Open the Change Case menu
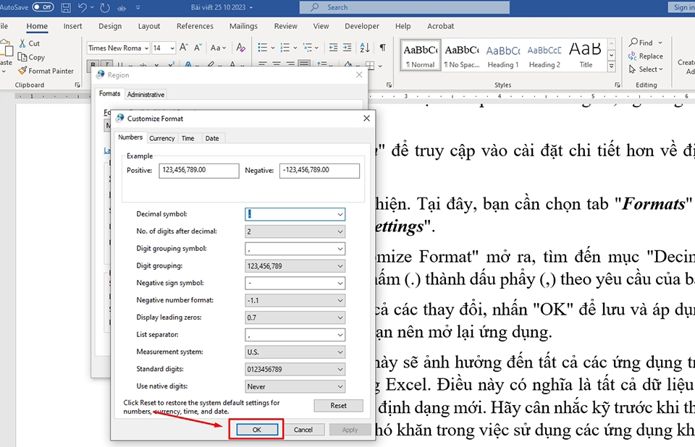 click(x=218, y=48)
